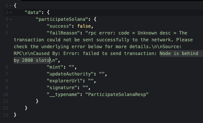Click on "2080" in the error message

tap(27, 60)
